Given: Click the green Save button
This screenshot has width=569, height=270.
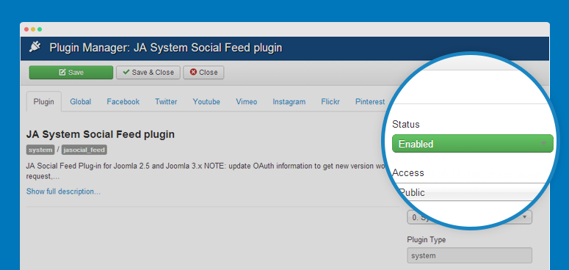Looking at the screenshot, I should point(71,73).
